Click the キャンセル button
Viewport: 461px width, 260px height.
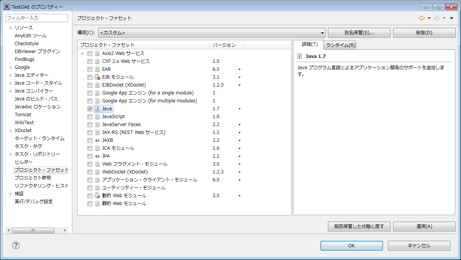[x=419, y=246]
